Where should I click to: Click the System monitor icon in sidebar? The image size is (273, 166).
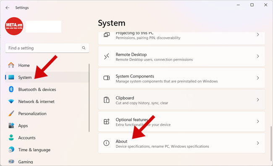[x=11, y=77]
